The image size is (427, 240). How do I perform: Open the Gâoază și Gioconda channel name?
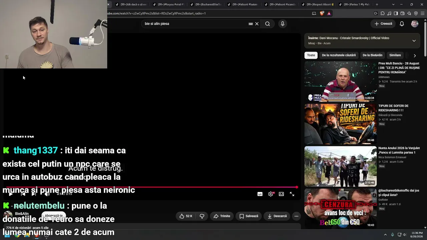(390, 115)
